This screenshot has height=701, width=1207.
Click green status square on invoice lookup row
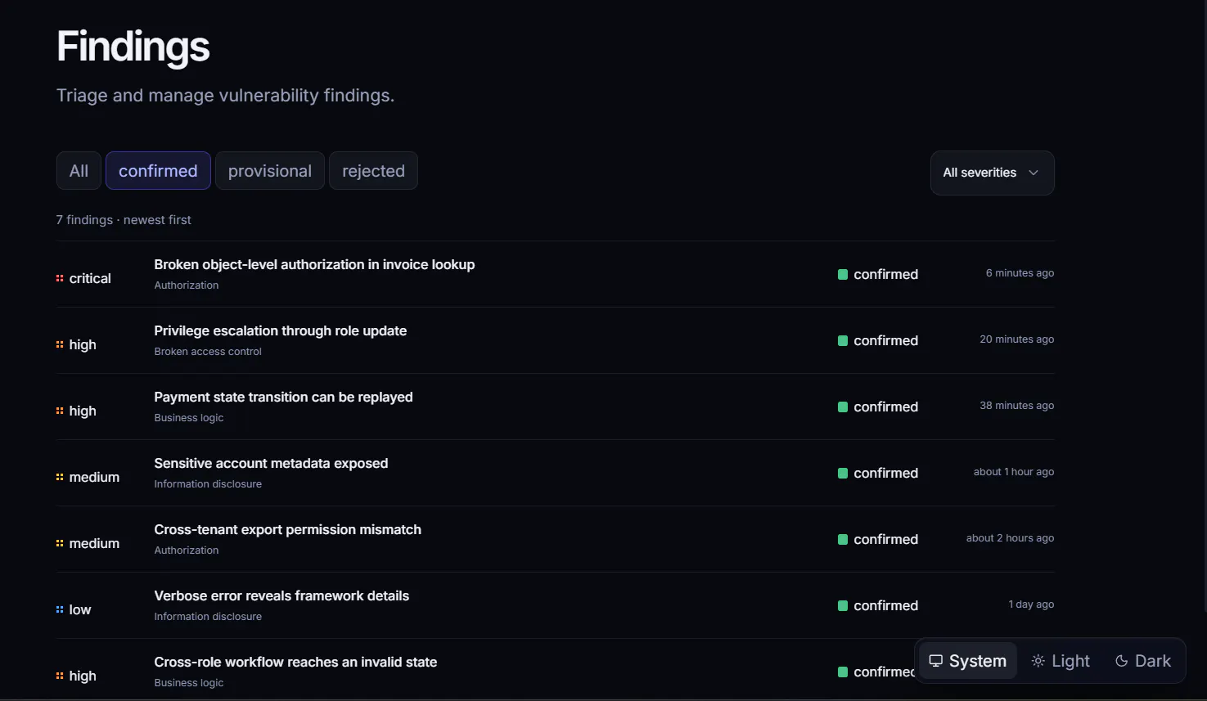click(x=843, y=274)
